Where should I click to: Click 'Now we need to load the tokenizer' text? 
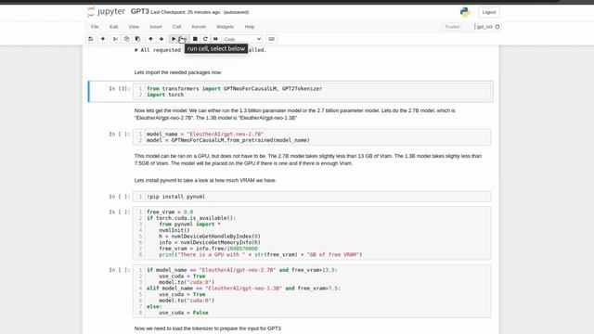point(208,328)
